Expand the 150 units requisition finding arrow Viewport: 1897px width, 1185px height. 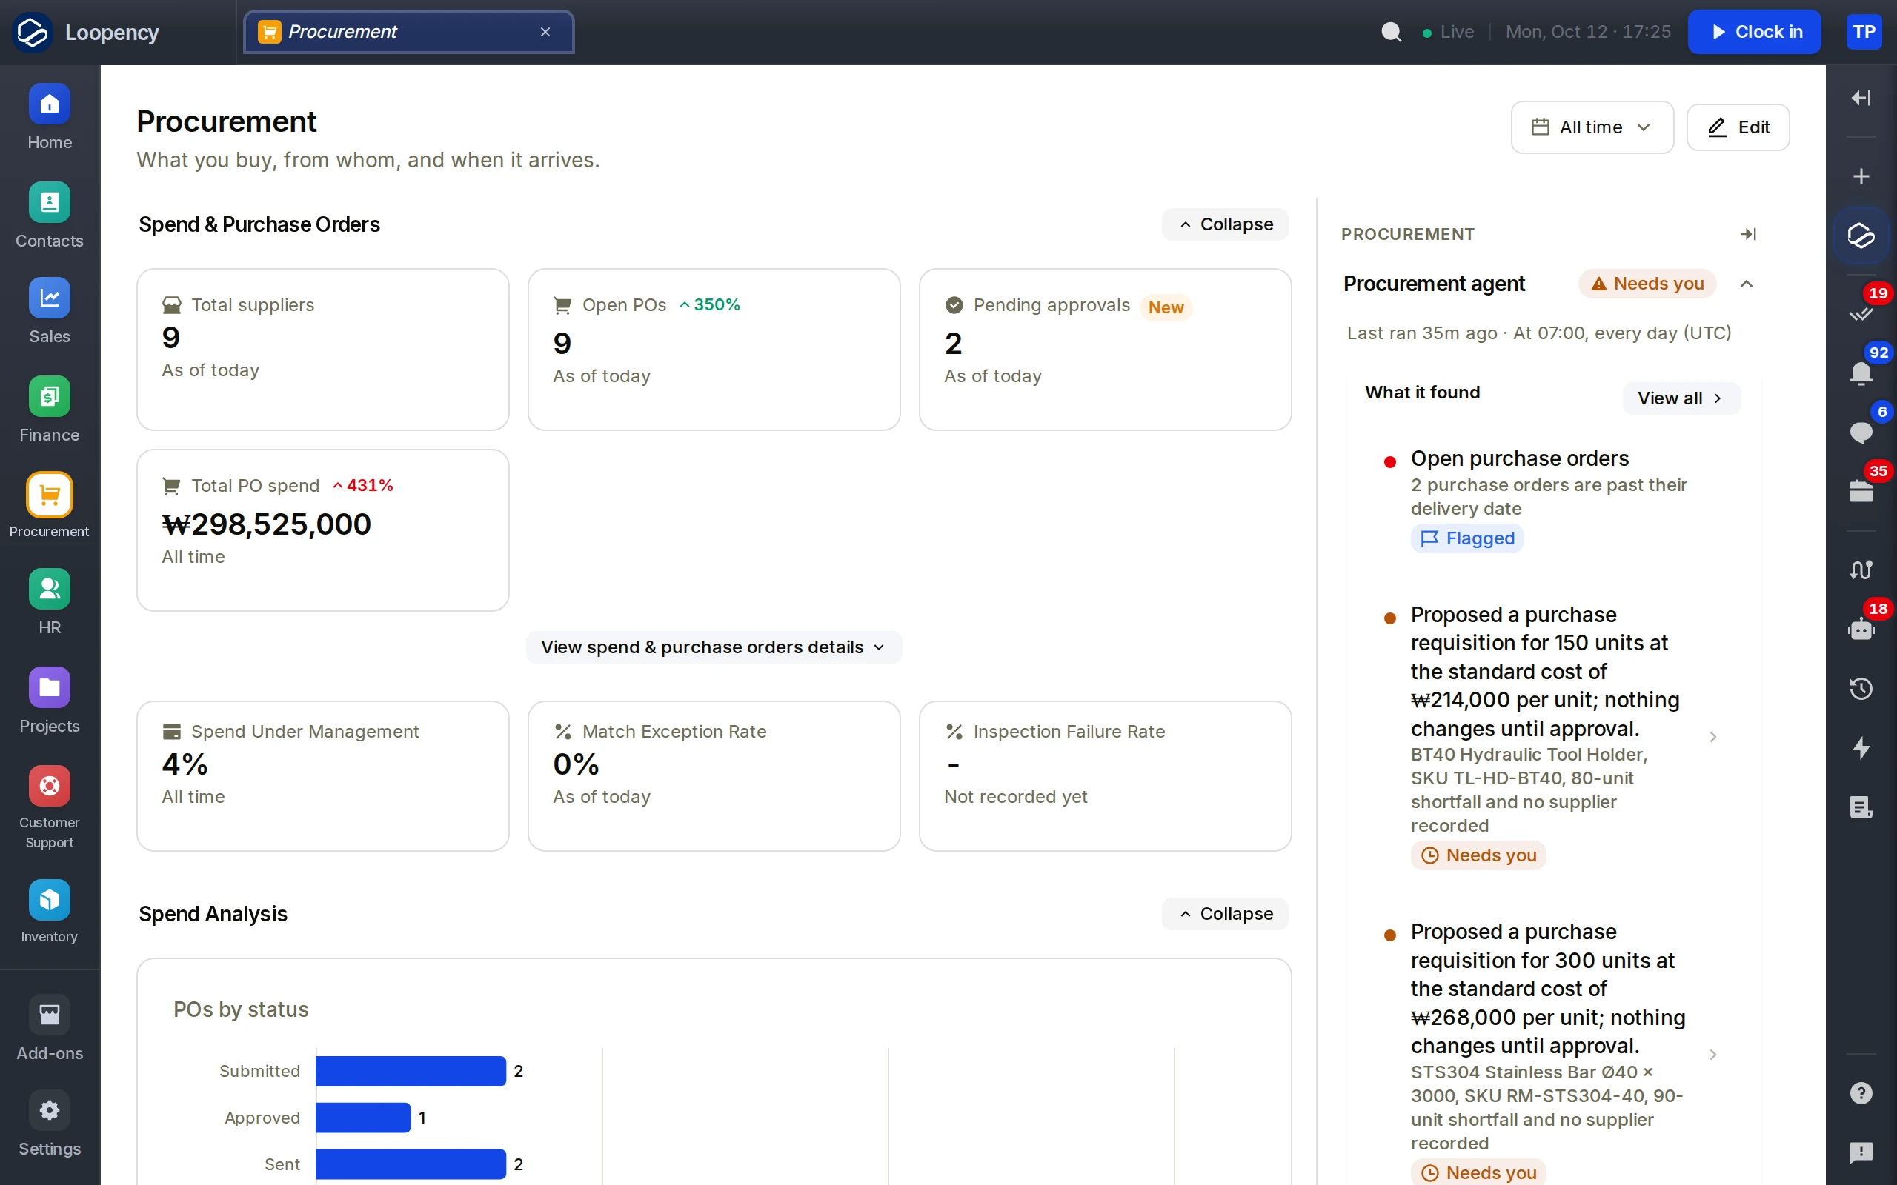[1712, 737]
